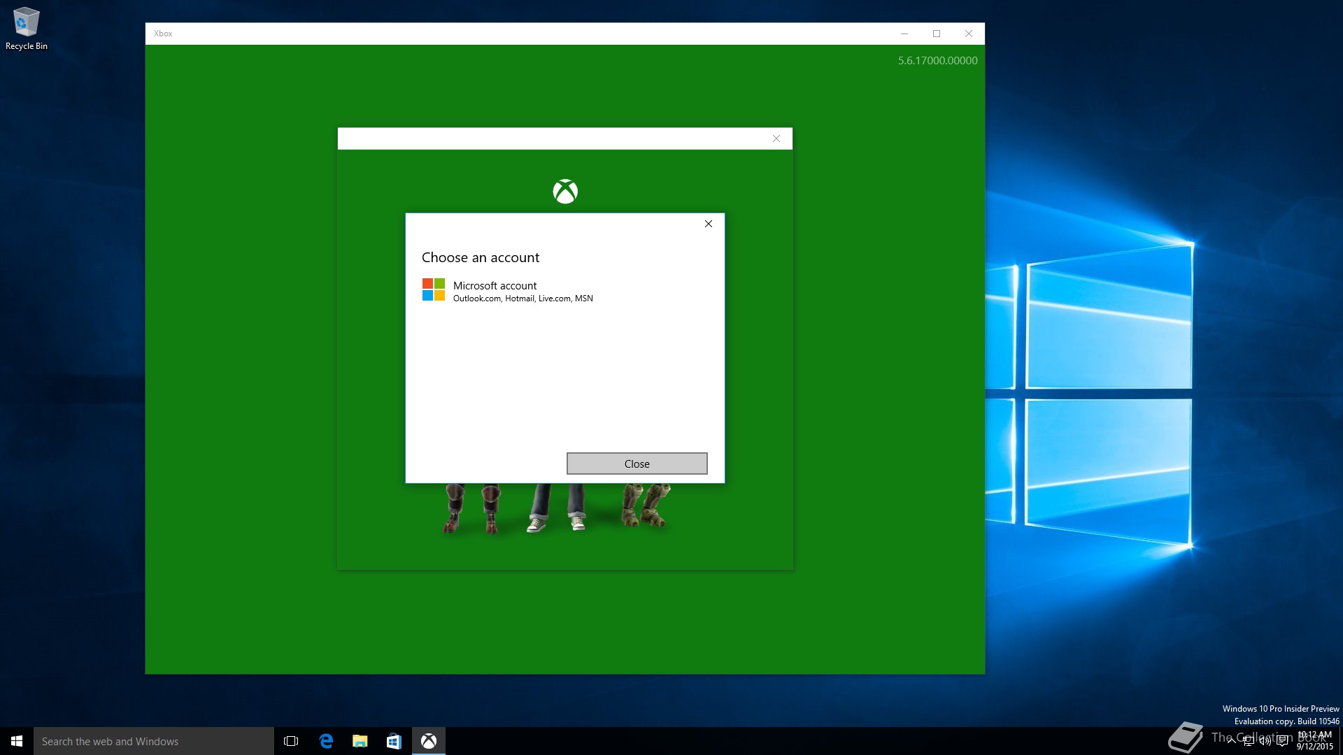Click the Xbox window title text

(163, 34)
